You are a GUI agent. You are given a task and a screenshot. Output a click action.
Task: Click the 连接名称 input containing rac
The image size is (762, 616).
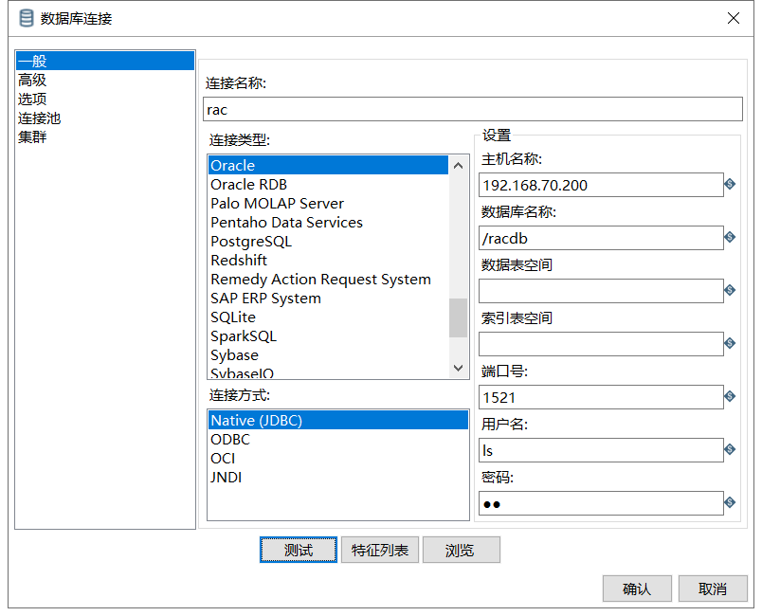tap(473, 109)
